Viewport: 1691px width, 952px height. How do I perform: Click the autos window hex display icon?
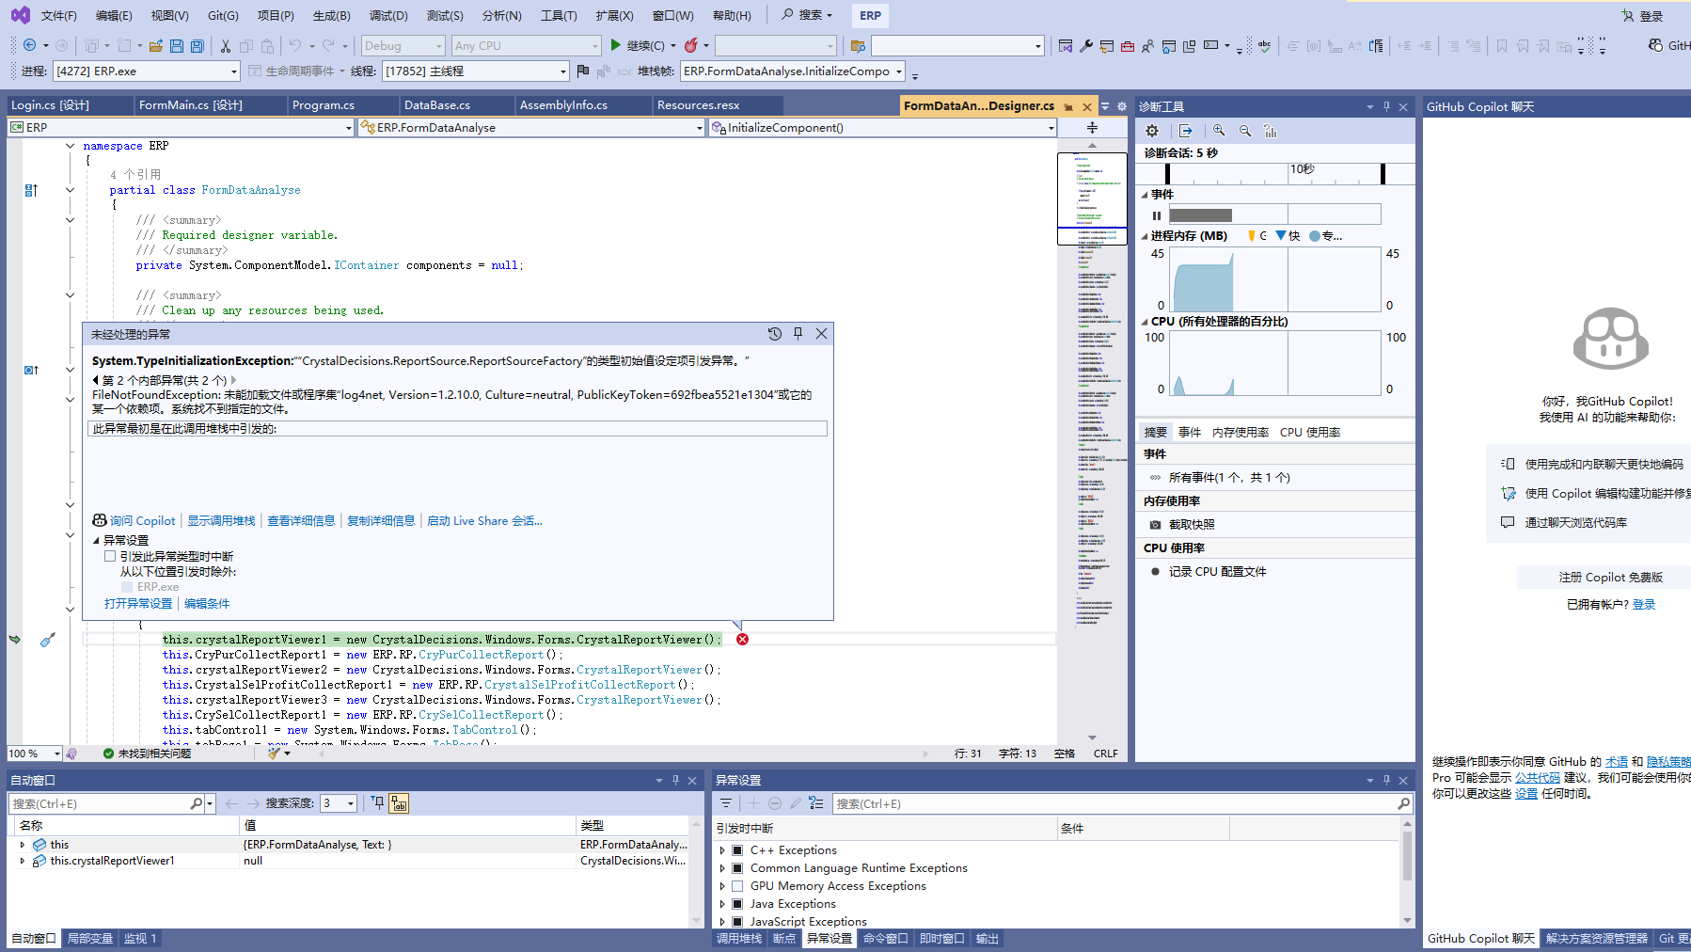point(400,803)
